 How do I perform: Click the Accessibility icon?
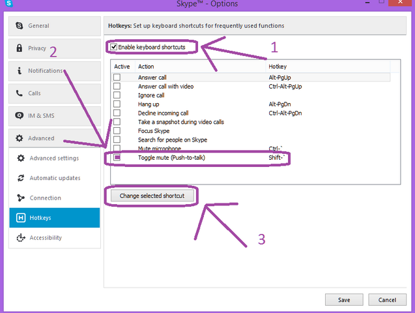(x=21, y=238)
